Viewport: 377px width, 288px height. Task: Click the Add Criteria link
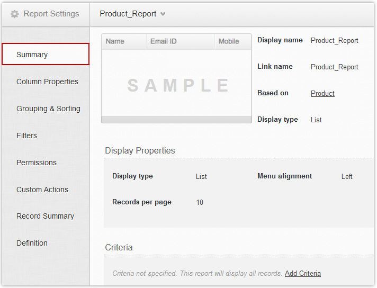[x=302, y=273]
